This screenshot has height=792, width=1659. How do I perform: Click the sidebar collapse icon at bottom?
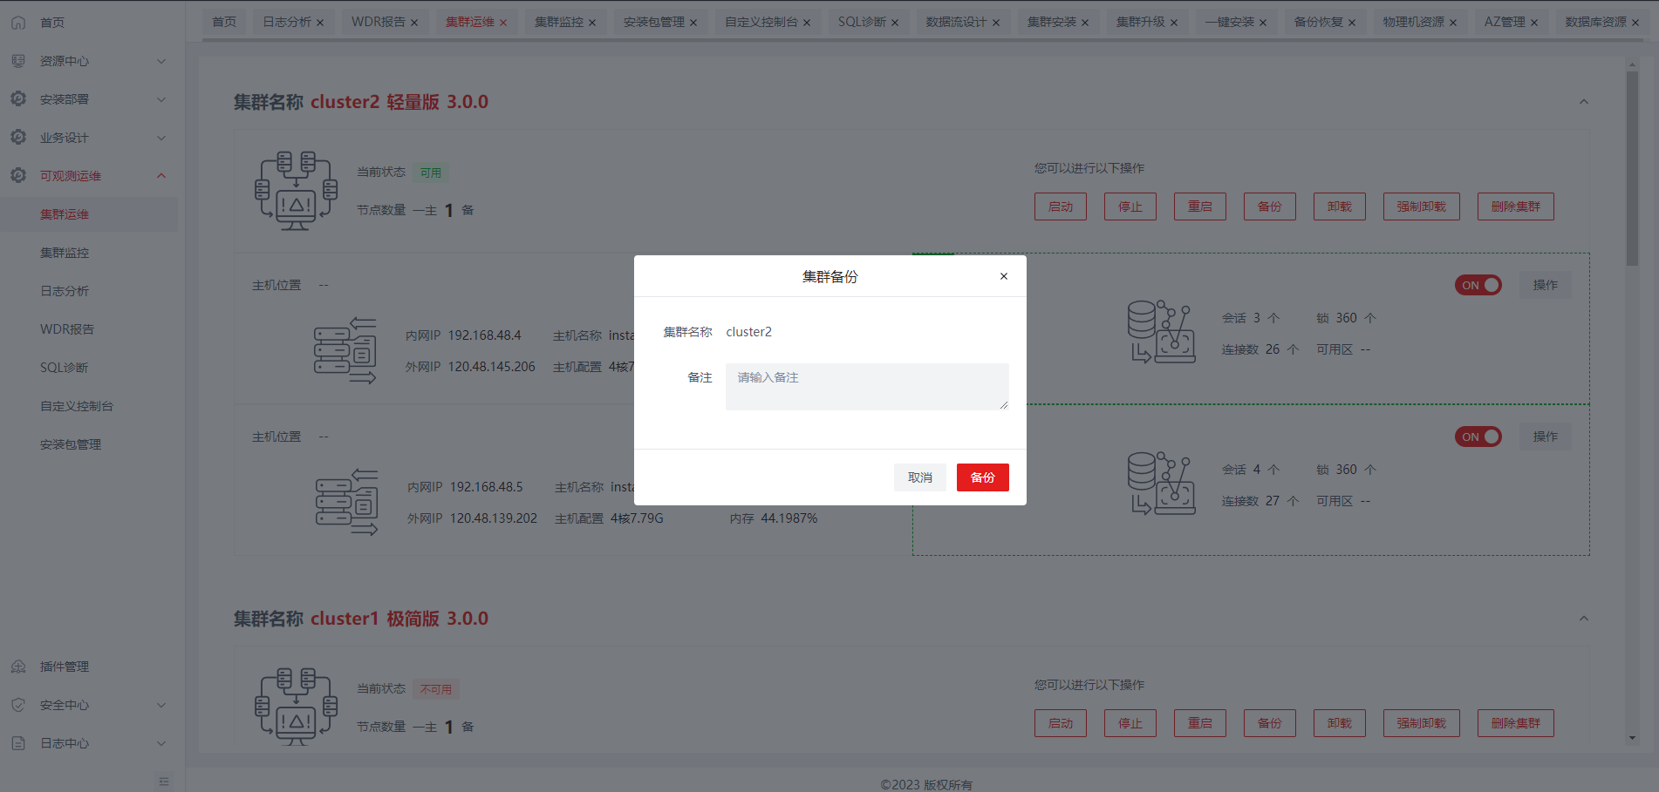click(x=164, y=782)
